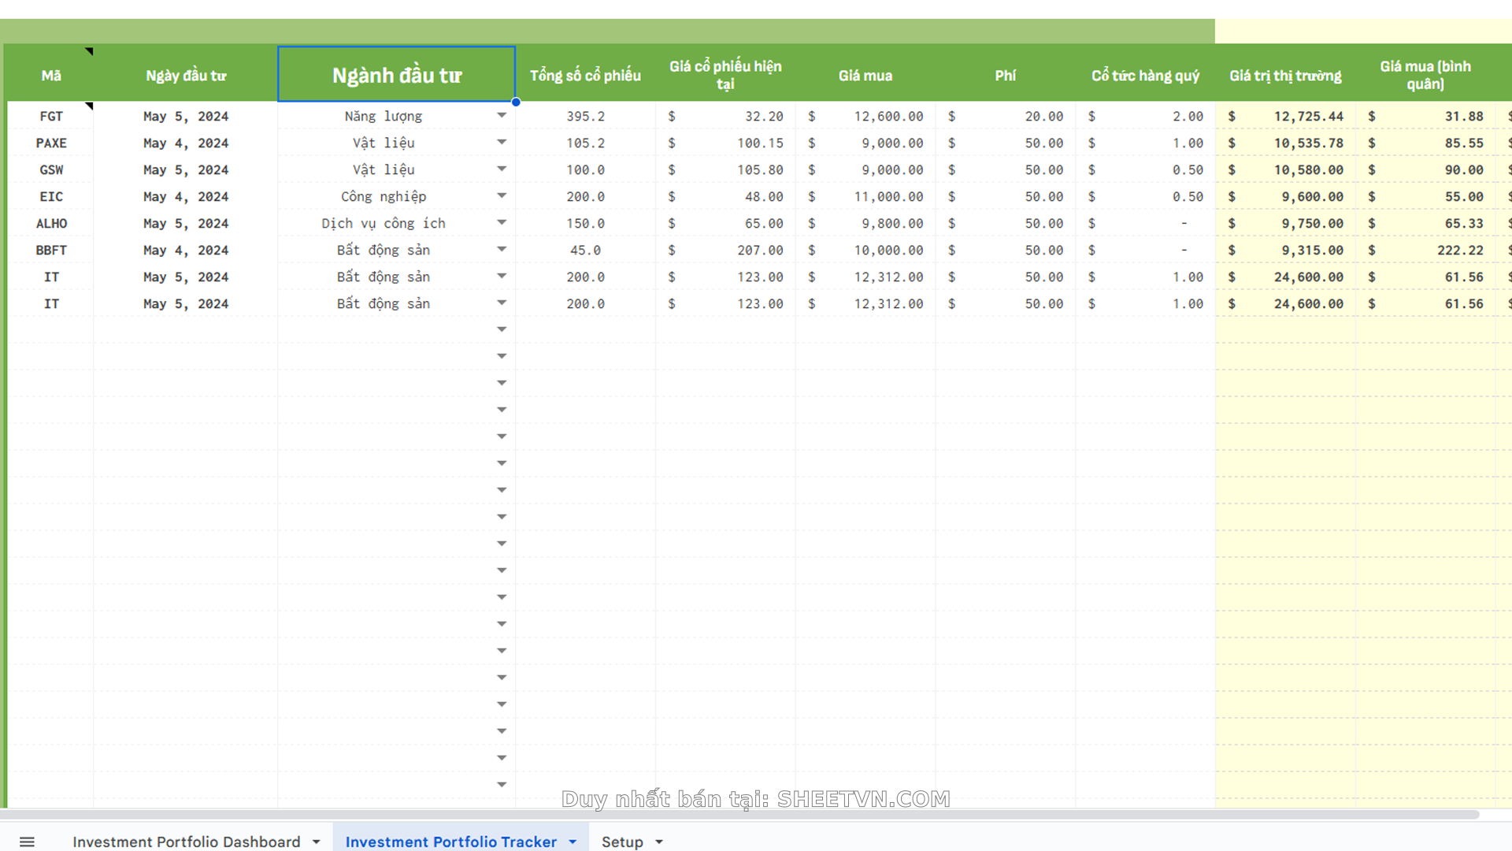Click note indicator on FGT cell
Screen dimensions: 1512x851
[x=90, y=106]
